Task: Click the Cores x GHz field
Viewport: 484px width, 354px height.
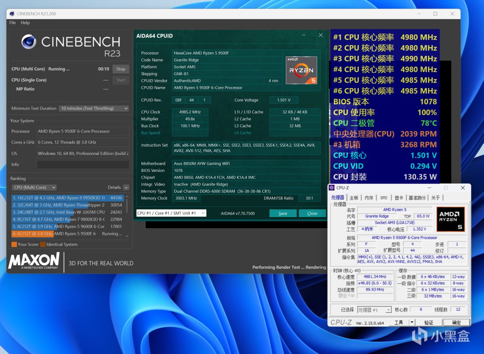Action: tap(83, 142)
